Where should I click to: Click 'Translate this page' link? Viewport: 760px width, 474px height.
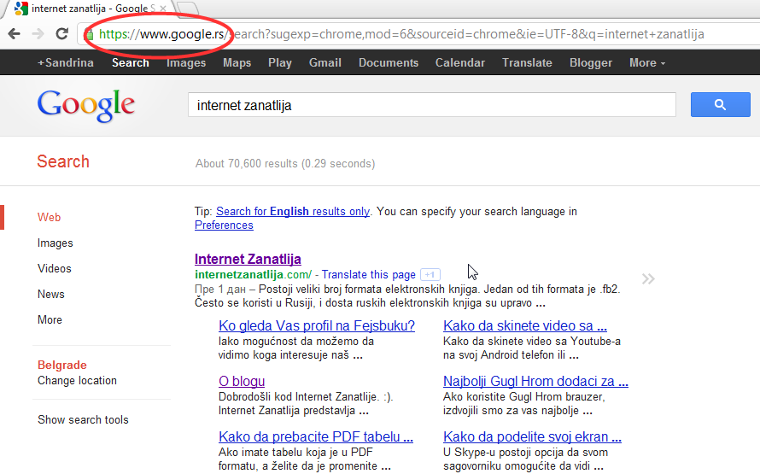[x=369, y=275]
